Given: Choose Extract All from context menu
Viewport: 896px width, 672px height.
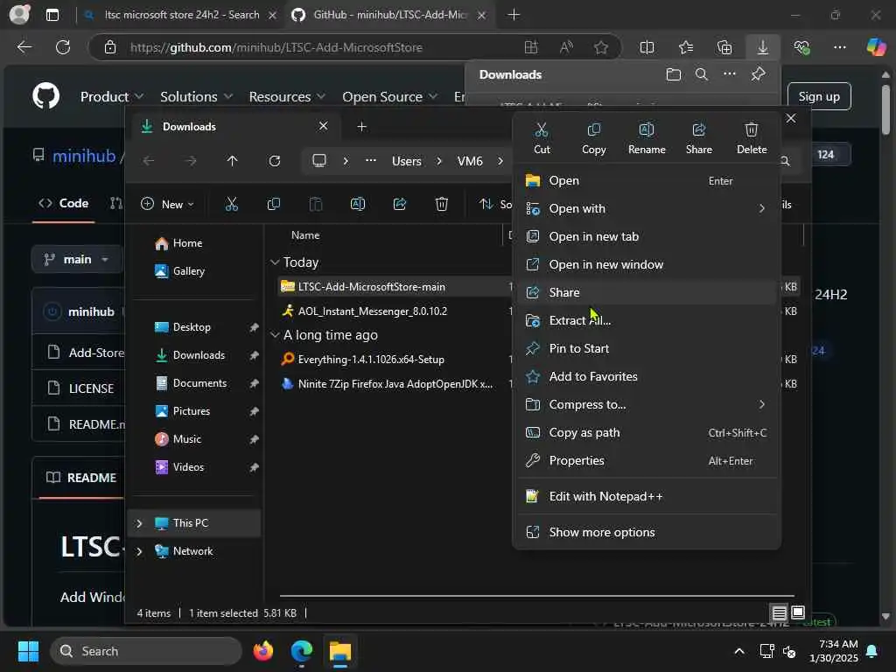Looking at the screenshot, I should coord(647,320).
